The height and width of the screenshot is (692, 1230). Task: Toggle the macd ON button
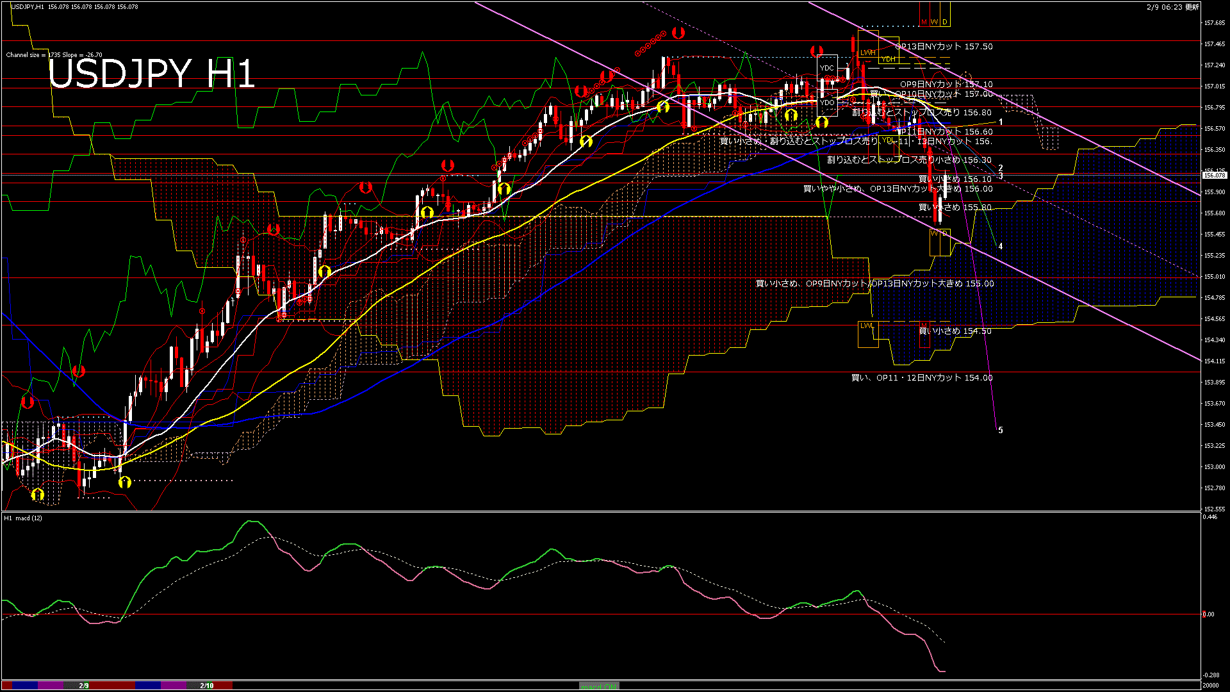599,686
